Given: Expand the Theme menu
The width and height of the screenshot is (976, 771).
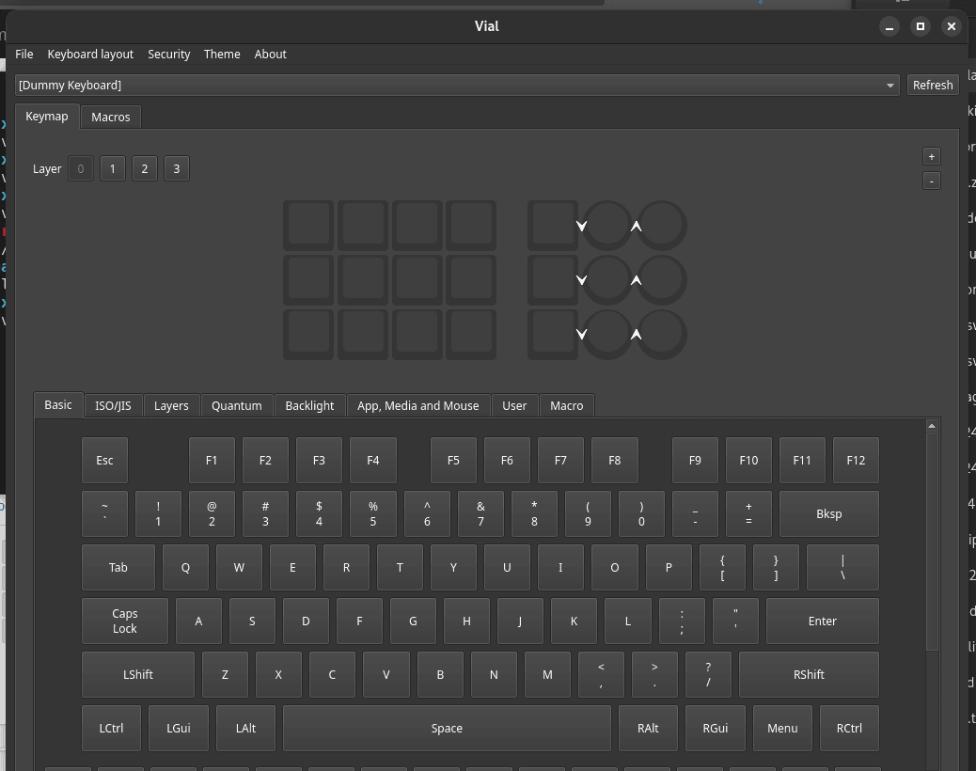Looking at the screenshot, I should [x=222, y=55].
